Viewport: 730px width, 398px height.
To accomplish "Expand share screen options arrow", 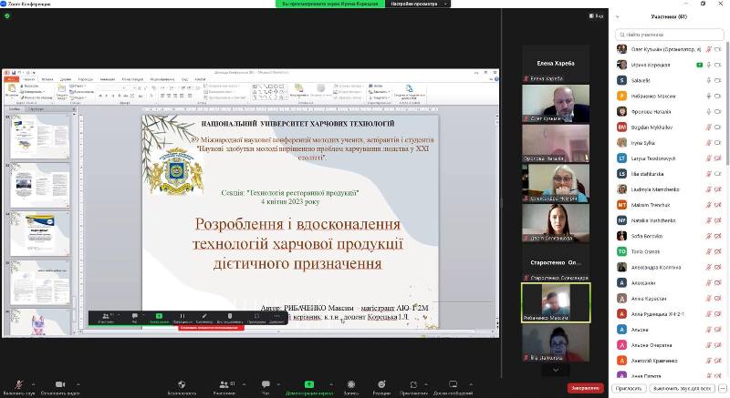I will tap(331, 384).
